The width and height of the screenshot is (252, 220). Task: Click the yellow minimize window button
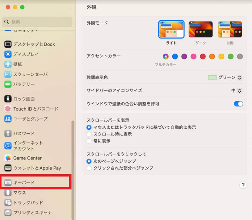click(15, 7)
